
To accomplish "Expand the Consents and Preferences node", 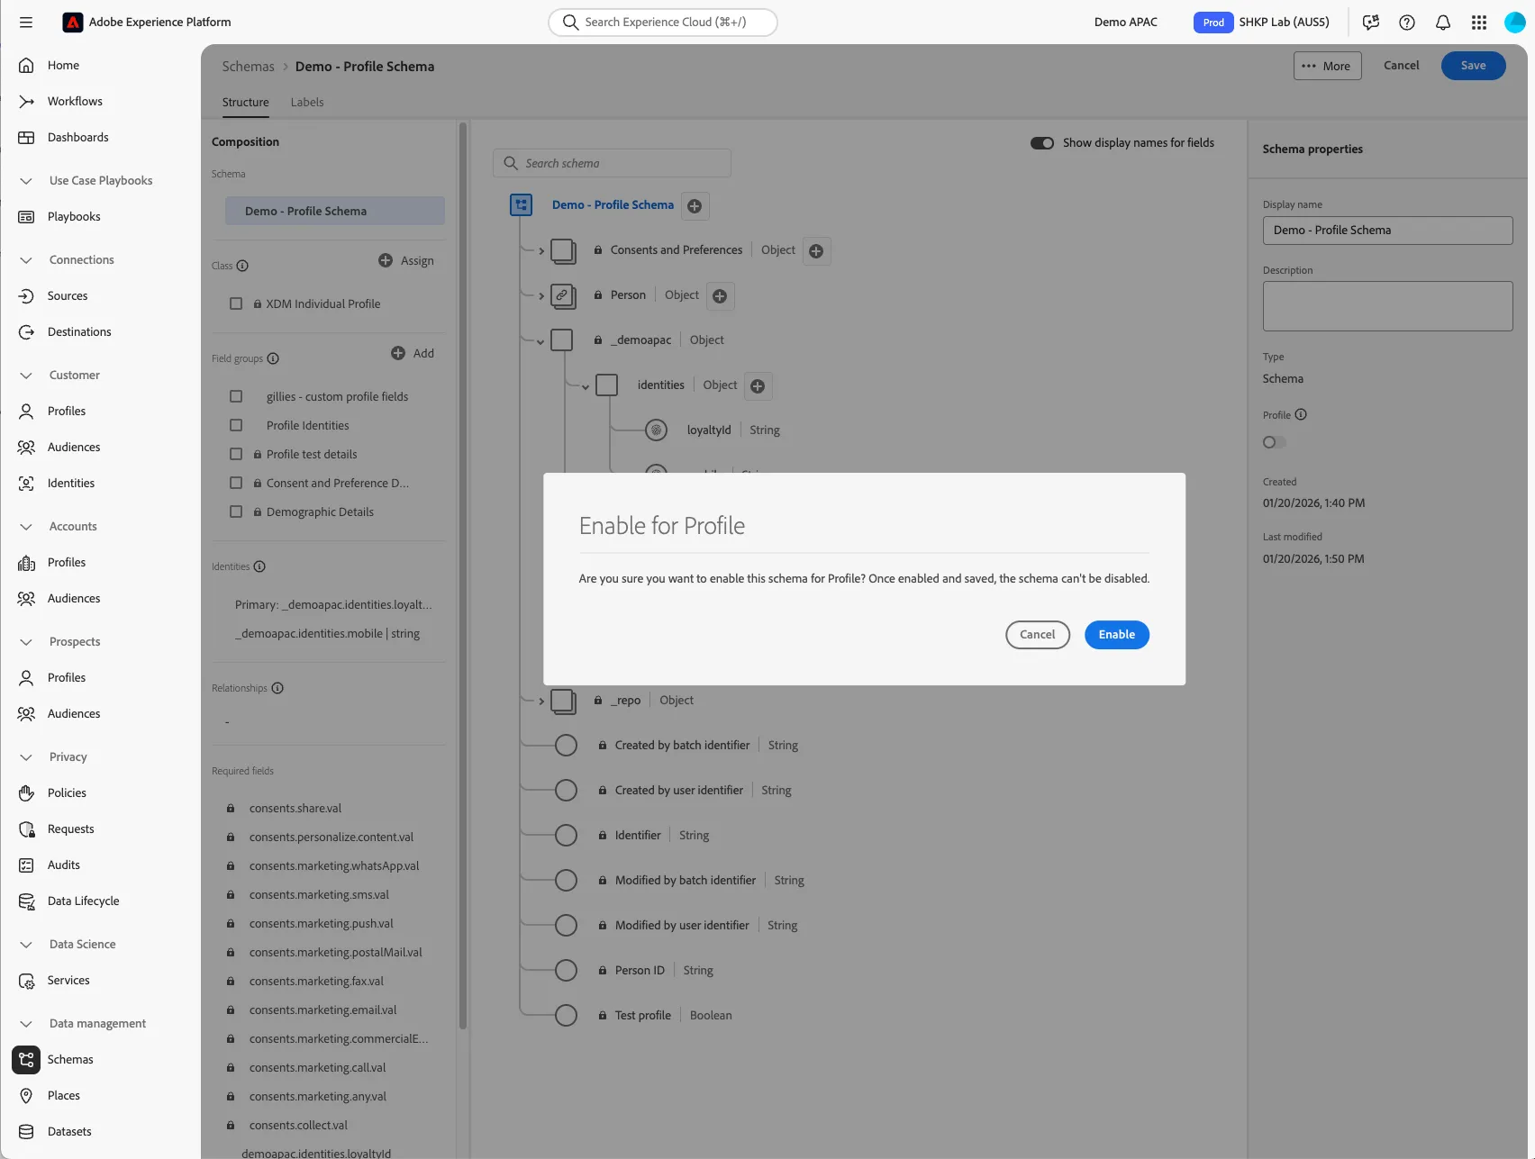I will 541,251.
